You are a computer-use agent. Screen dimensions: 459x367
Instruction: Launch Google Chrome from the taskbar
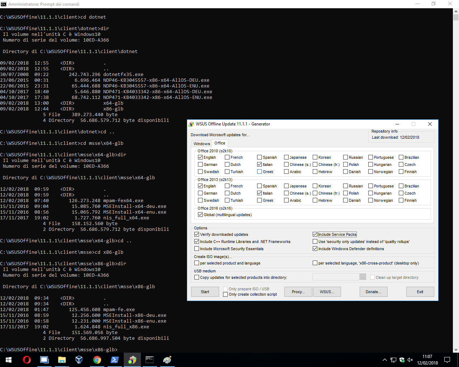(97, 360)
